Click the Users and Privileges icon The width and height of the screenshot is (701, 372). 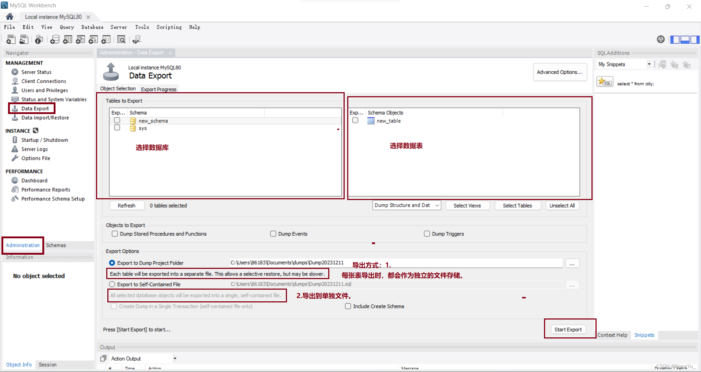tap(15, 90)
